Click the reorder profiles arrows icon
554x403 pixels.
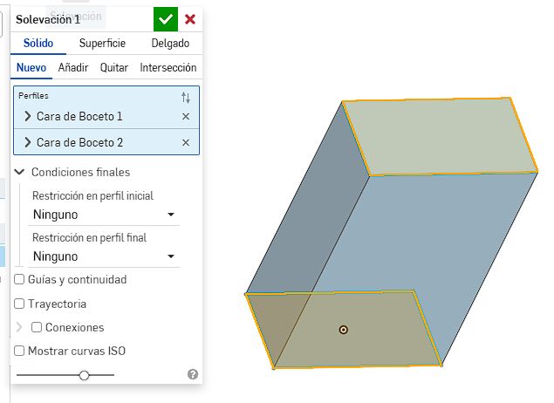(x=185, y=98)
